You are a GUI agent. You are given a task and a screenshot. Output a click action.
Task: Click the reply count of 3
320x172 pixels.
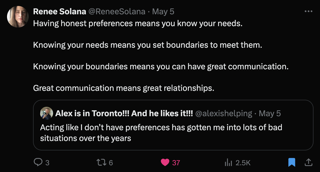(x=47, y=163)
